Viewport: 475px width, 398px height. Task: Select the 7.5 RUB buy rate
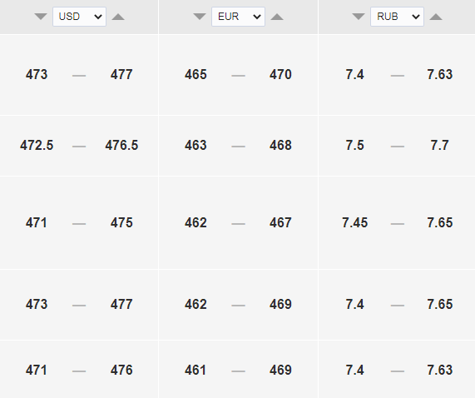pos(354,145)
